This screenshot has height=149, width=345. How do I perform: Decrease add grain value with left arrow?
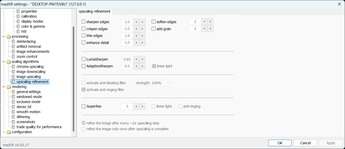point(204,29)
